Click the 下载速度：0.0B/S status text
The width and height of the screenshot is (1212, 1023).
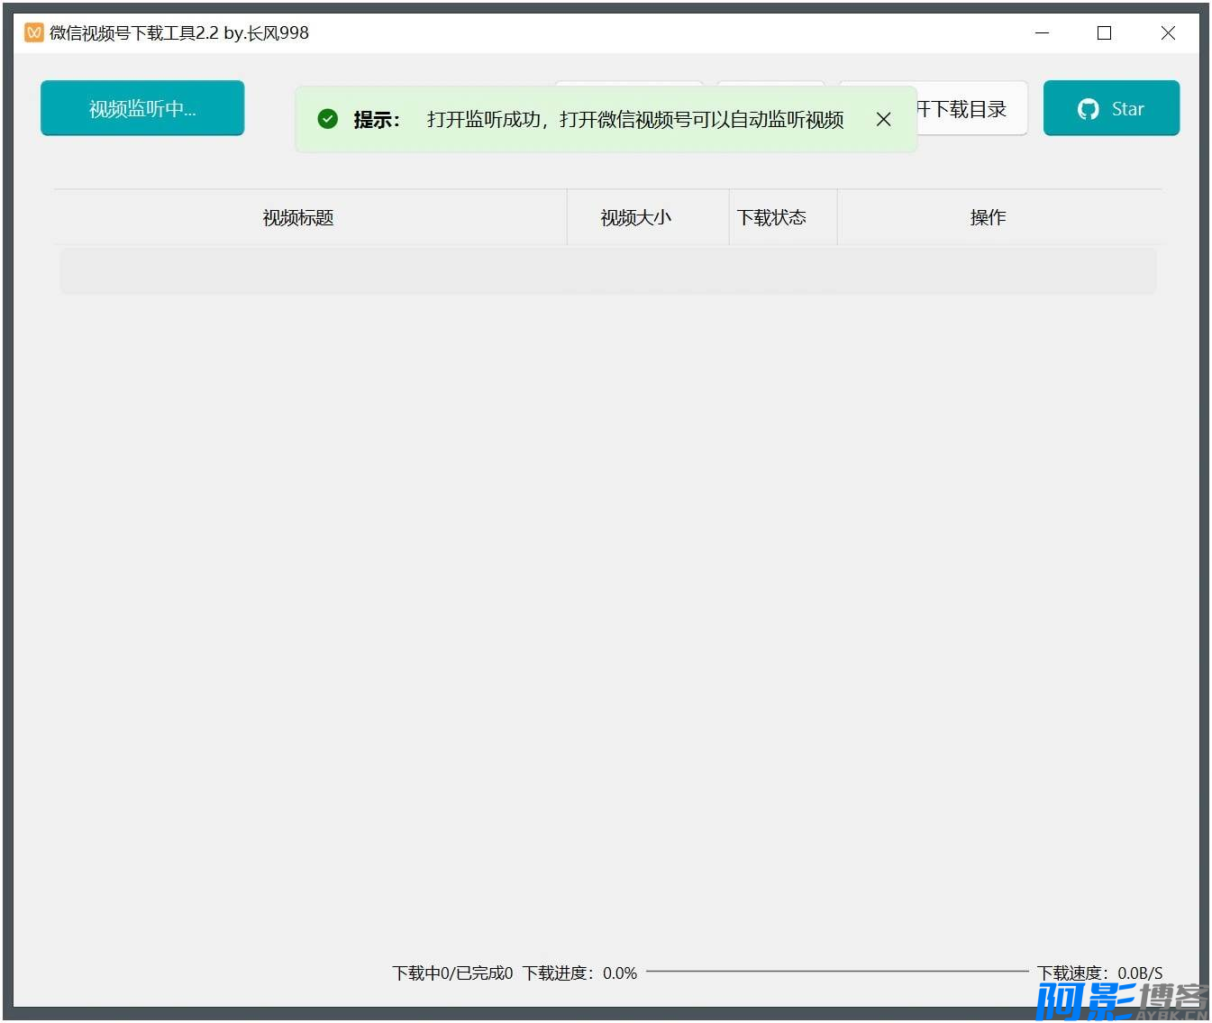point(1099,973)
